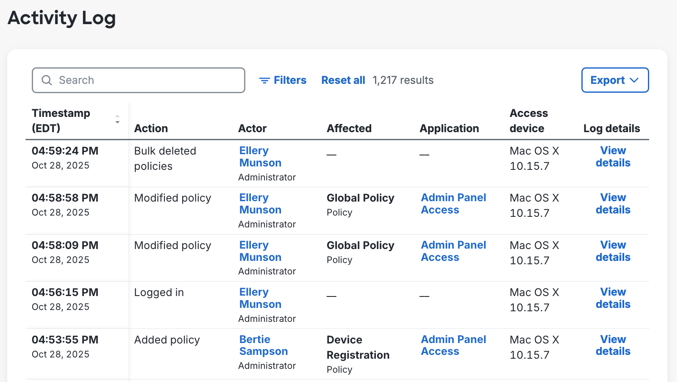Viewport: 678px width, 382px height.
Task: View details for the Logged in event
Action: coord(612,298)
